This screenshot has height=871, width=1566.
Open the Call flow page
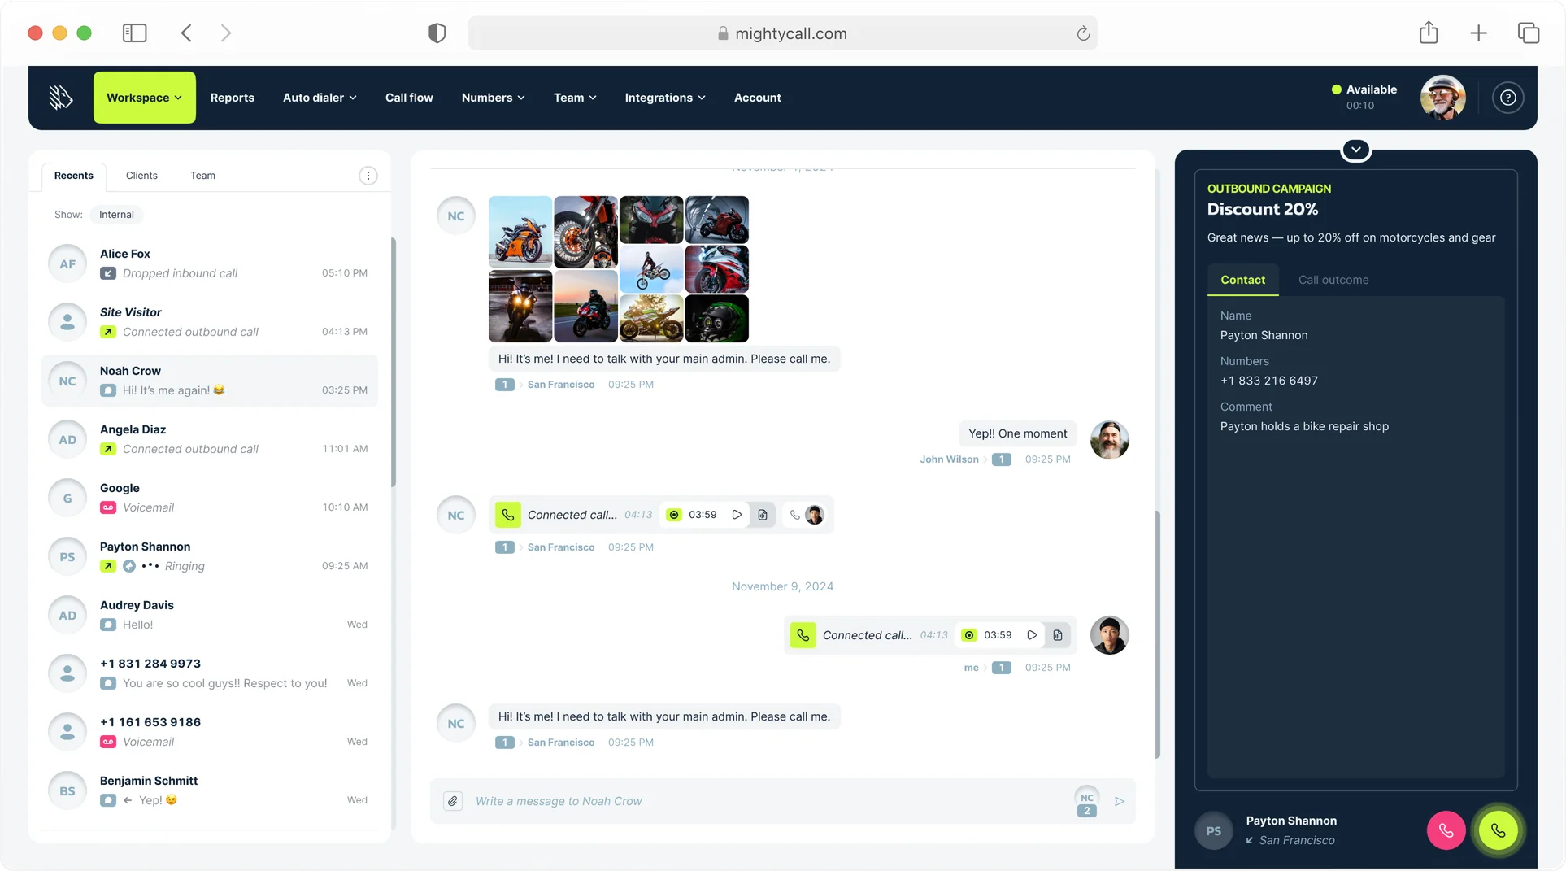[x=409, y=98]
